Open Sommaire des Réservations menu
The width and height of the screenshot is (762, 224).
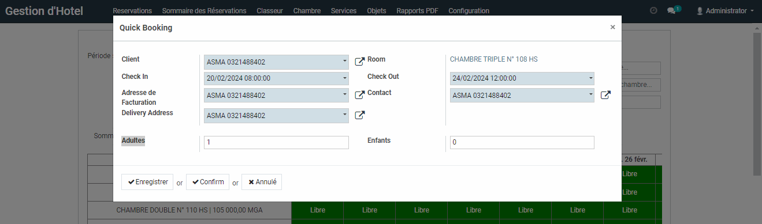pos(204,11)
